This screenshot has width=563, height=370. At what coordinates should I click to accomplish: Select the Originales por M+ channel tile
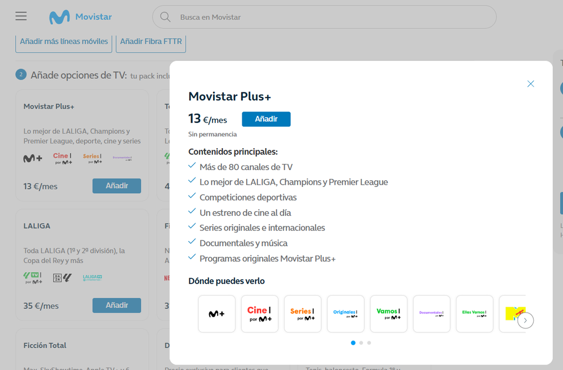(x=345, y=314)
